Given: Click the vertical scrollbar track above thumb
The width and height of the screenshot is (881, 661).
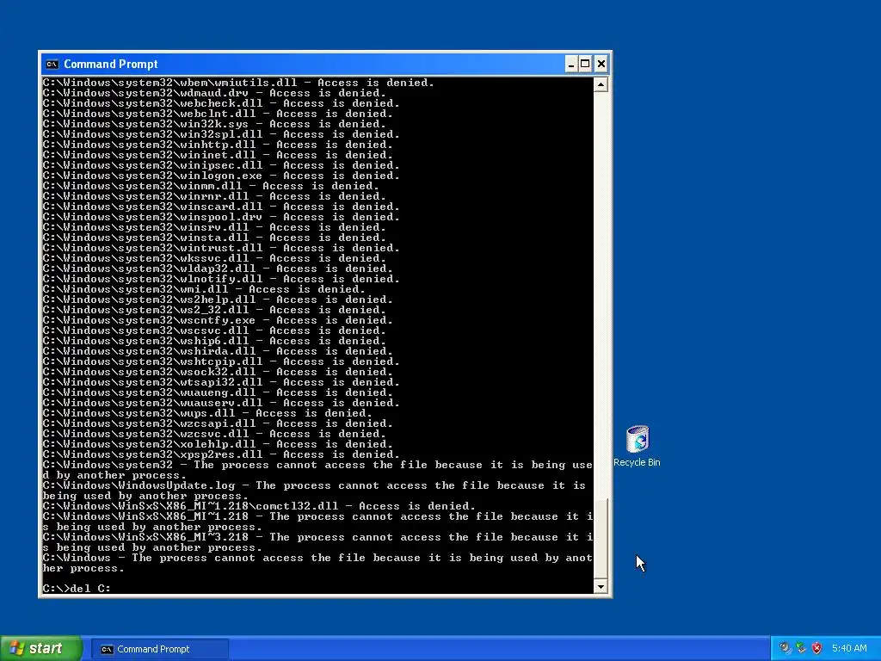Looking at the screenshot, I should [x=601, y=294].
